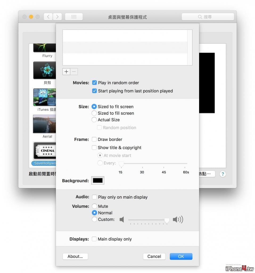Click the 熱點… hot corners button
Viewport: 255px width, 273px height.
click(207, 174)
